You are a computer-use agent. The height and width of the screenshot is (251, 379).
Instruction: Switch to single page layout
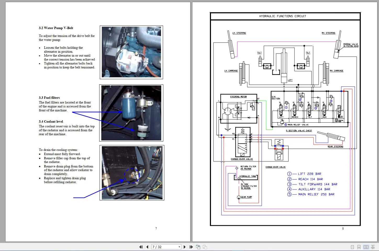coord(352,247)
